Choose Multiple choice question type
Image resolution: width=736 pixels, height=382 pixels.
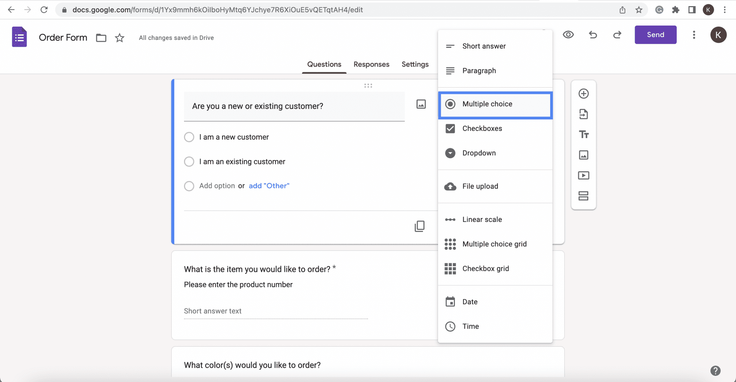point(495,104)
